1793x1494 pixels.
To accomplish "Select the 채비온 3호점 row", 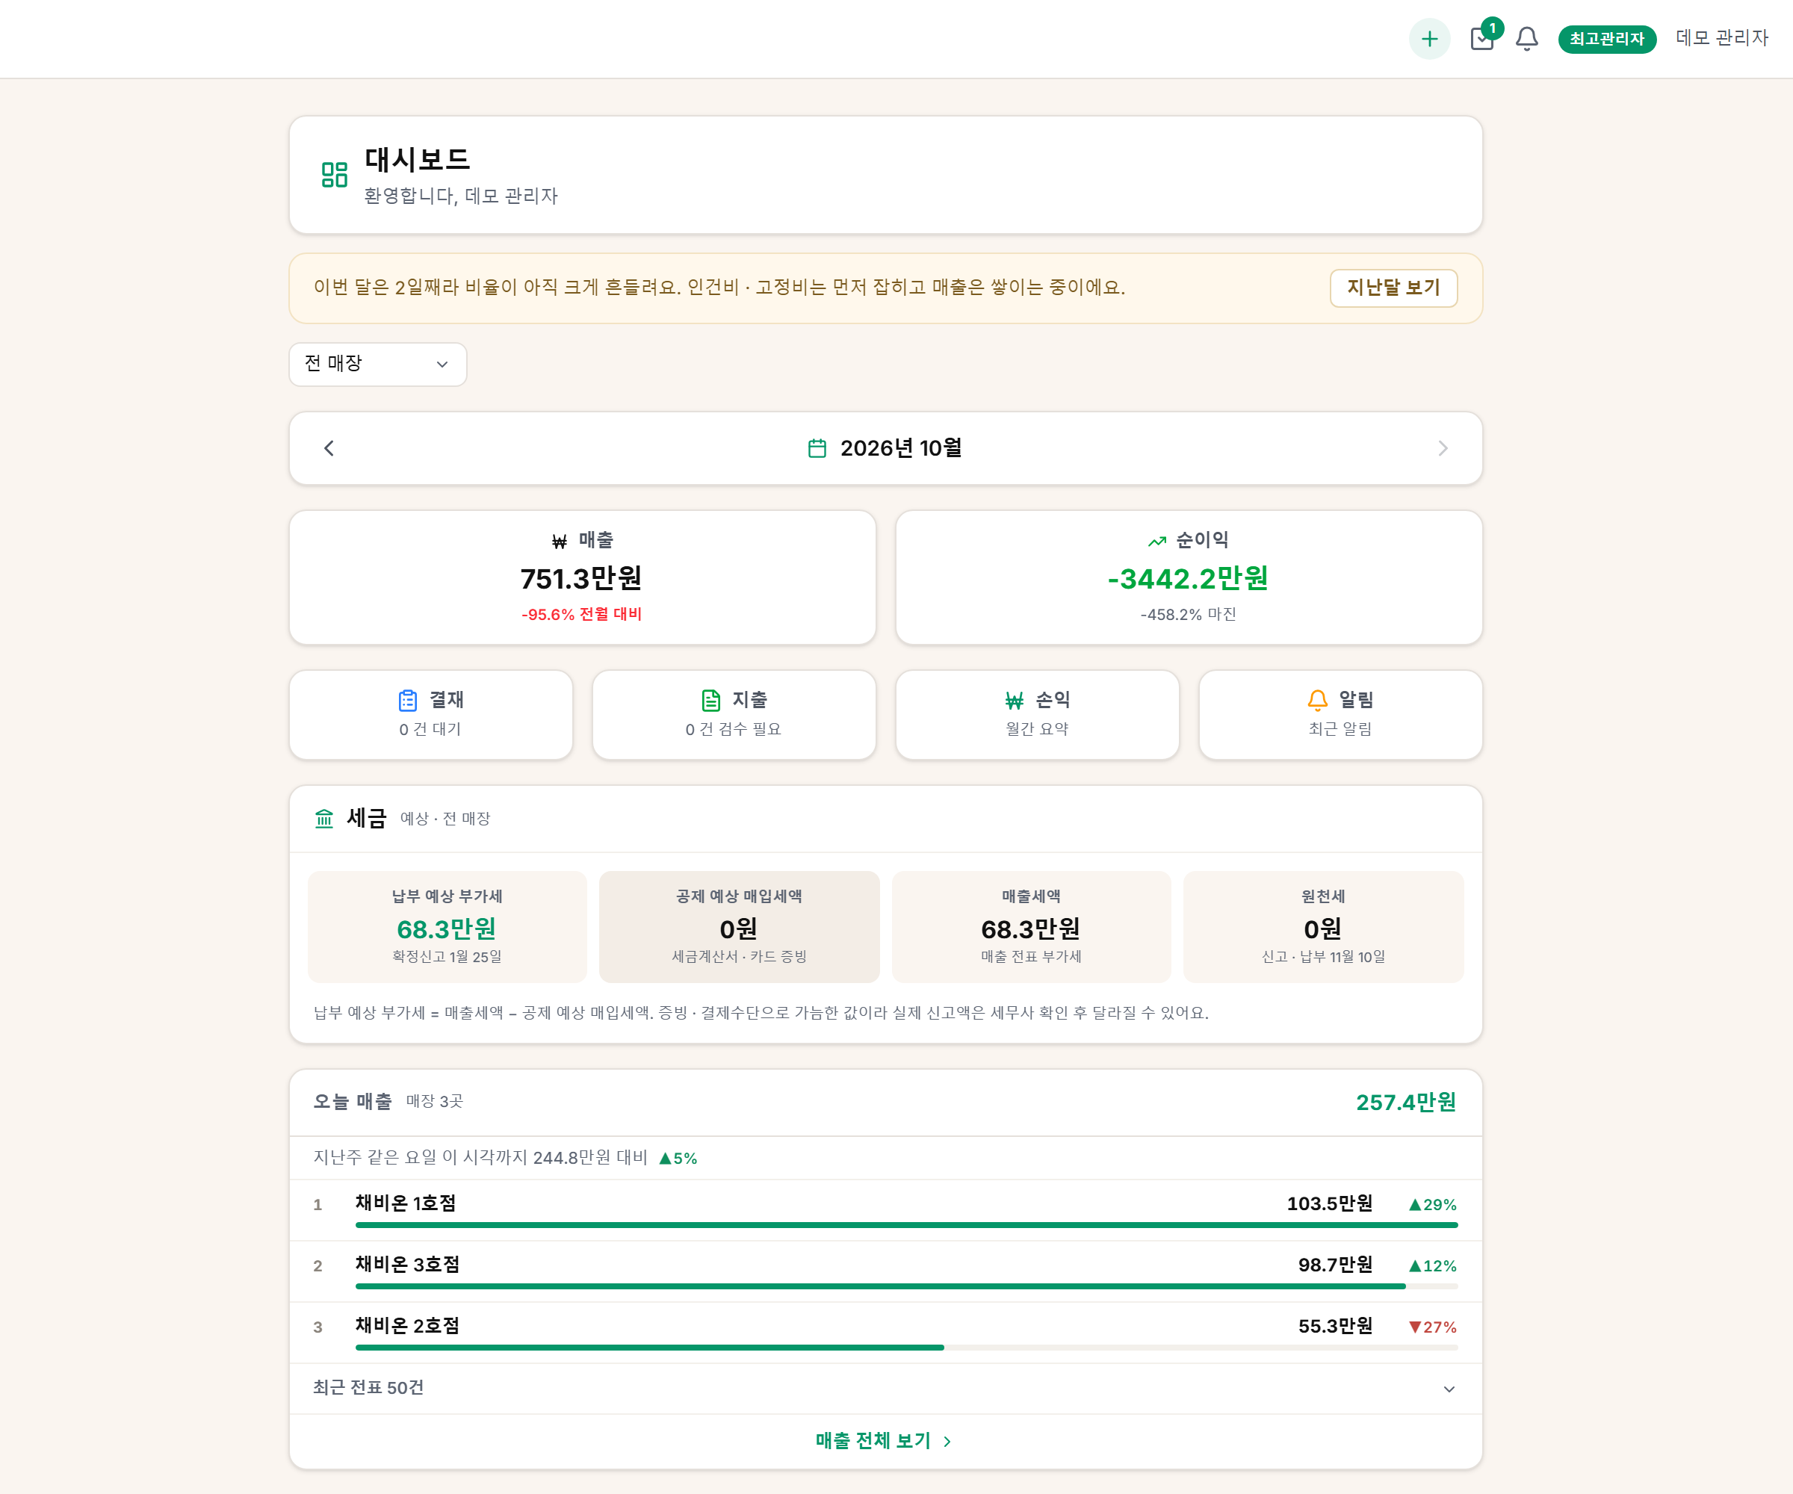I will click(886, 1271).
